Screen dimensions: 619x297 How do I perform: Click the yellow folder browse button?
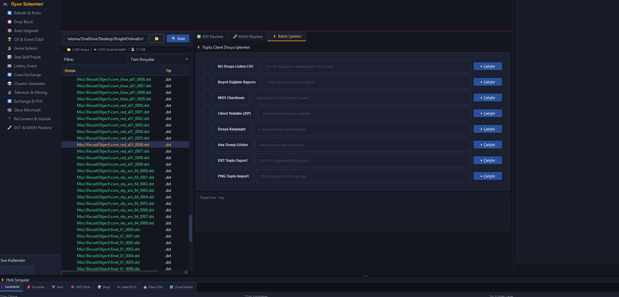tap(157, 39)
